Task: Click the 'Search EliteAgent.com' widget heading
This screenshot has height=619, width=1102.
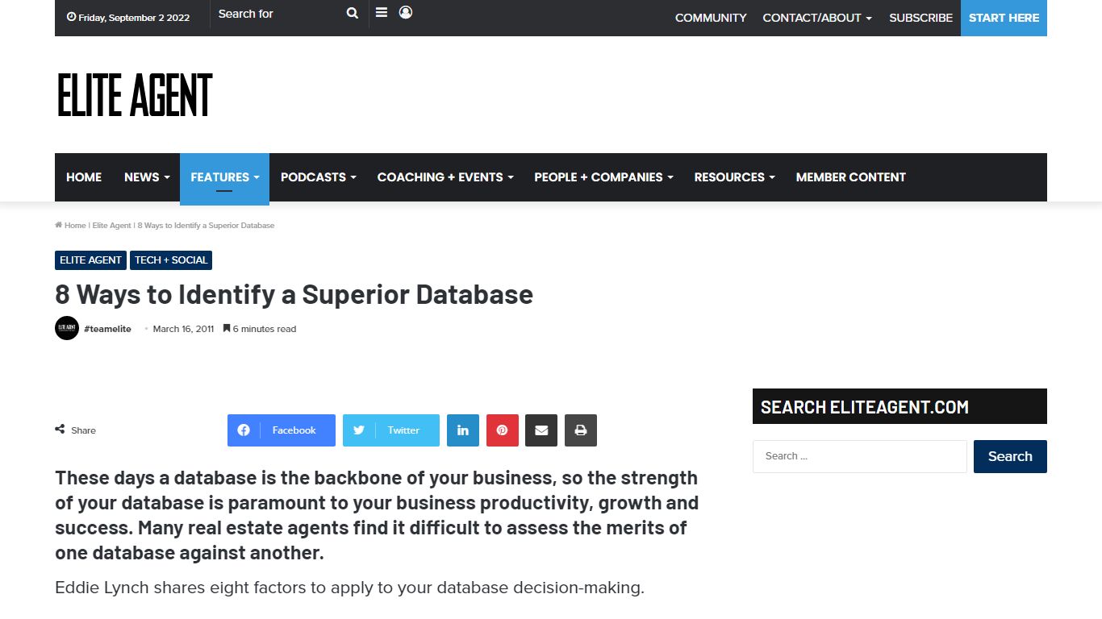Action: pos(865,407)
